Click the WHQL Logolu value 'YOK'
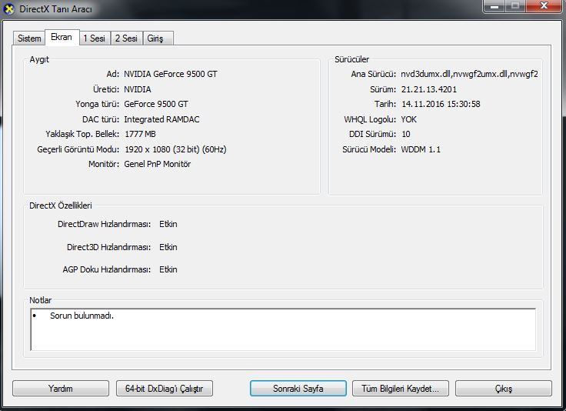The height and width of the screenshot is (411, 566). tap(408, 119)
